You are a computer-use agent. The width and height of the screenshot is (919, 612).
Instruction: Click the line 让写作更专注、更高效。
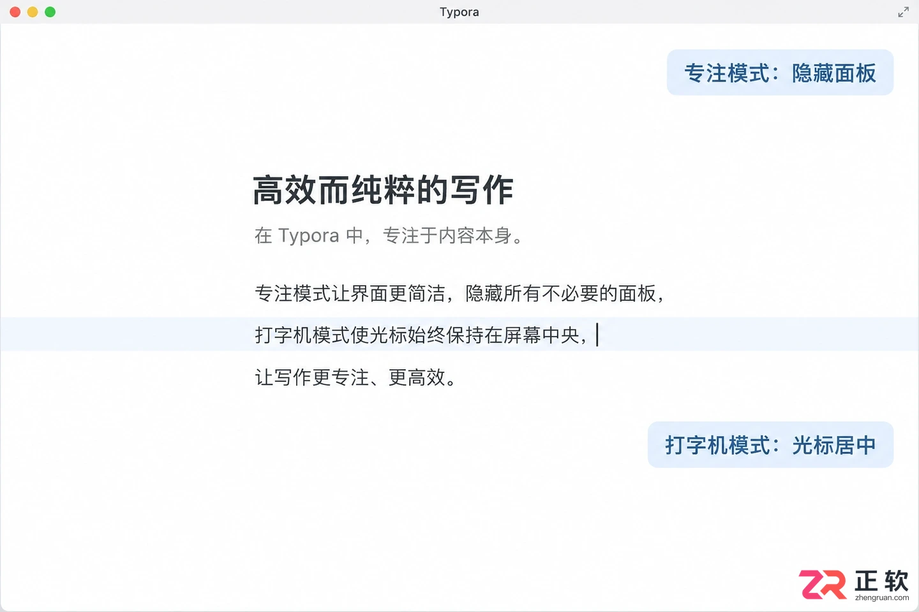click(x=355, y=377)
